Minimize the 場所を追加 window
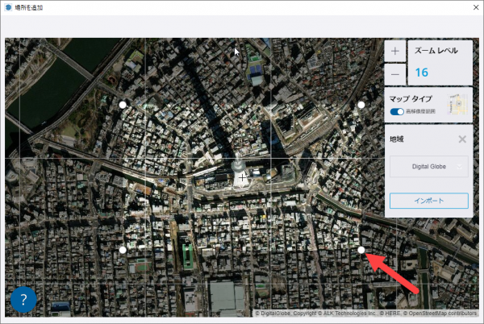The image size is (484, 324). (391, 6)
